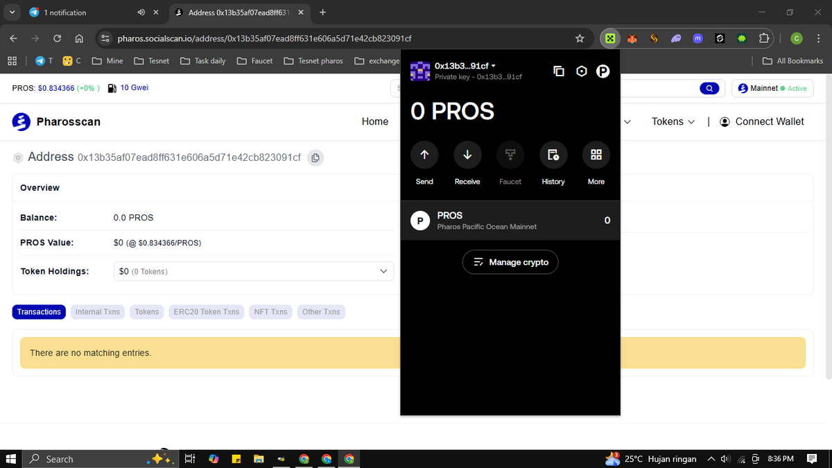Click the blue search button on Pharosscan
The image size is (832, 468).
709,88
